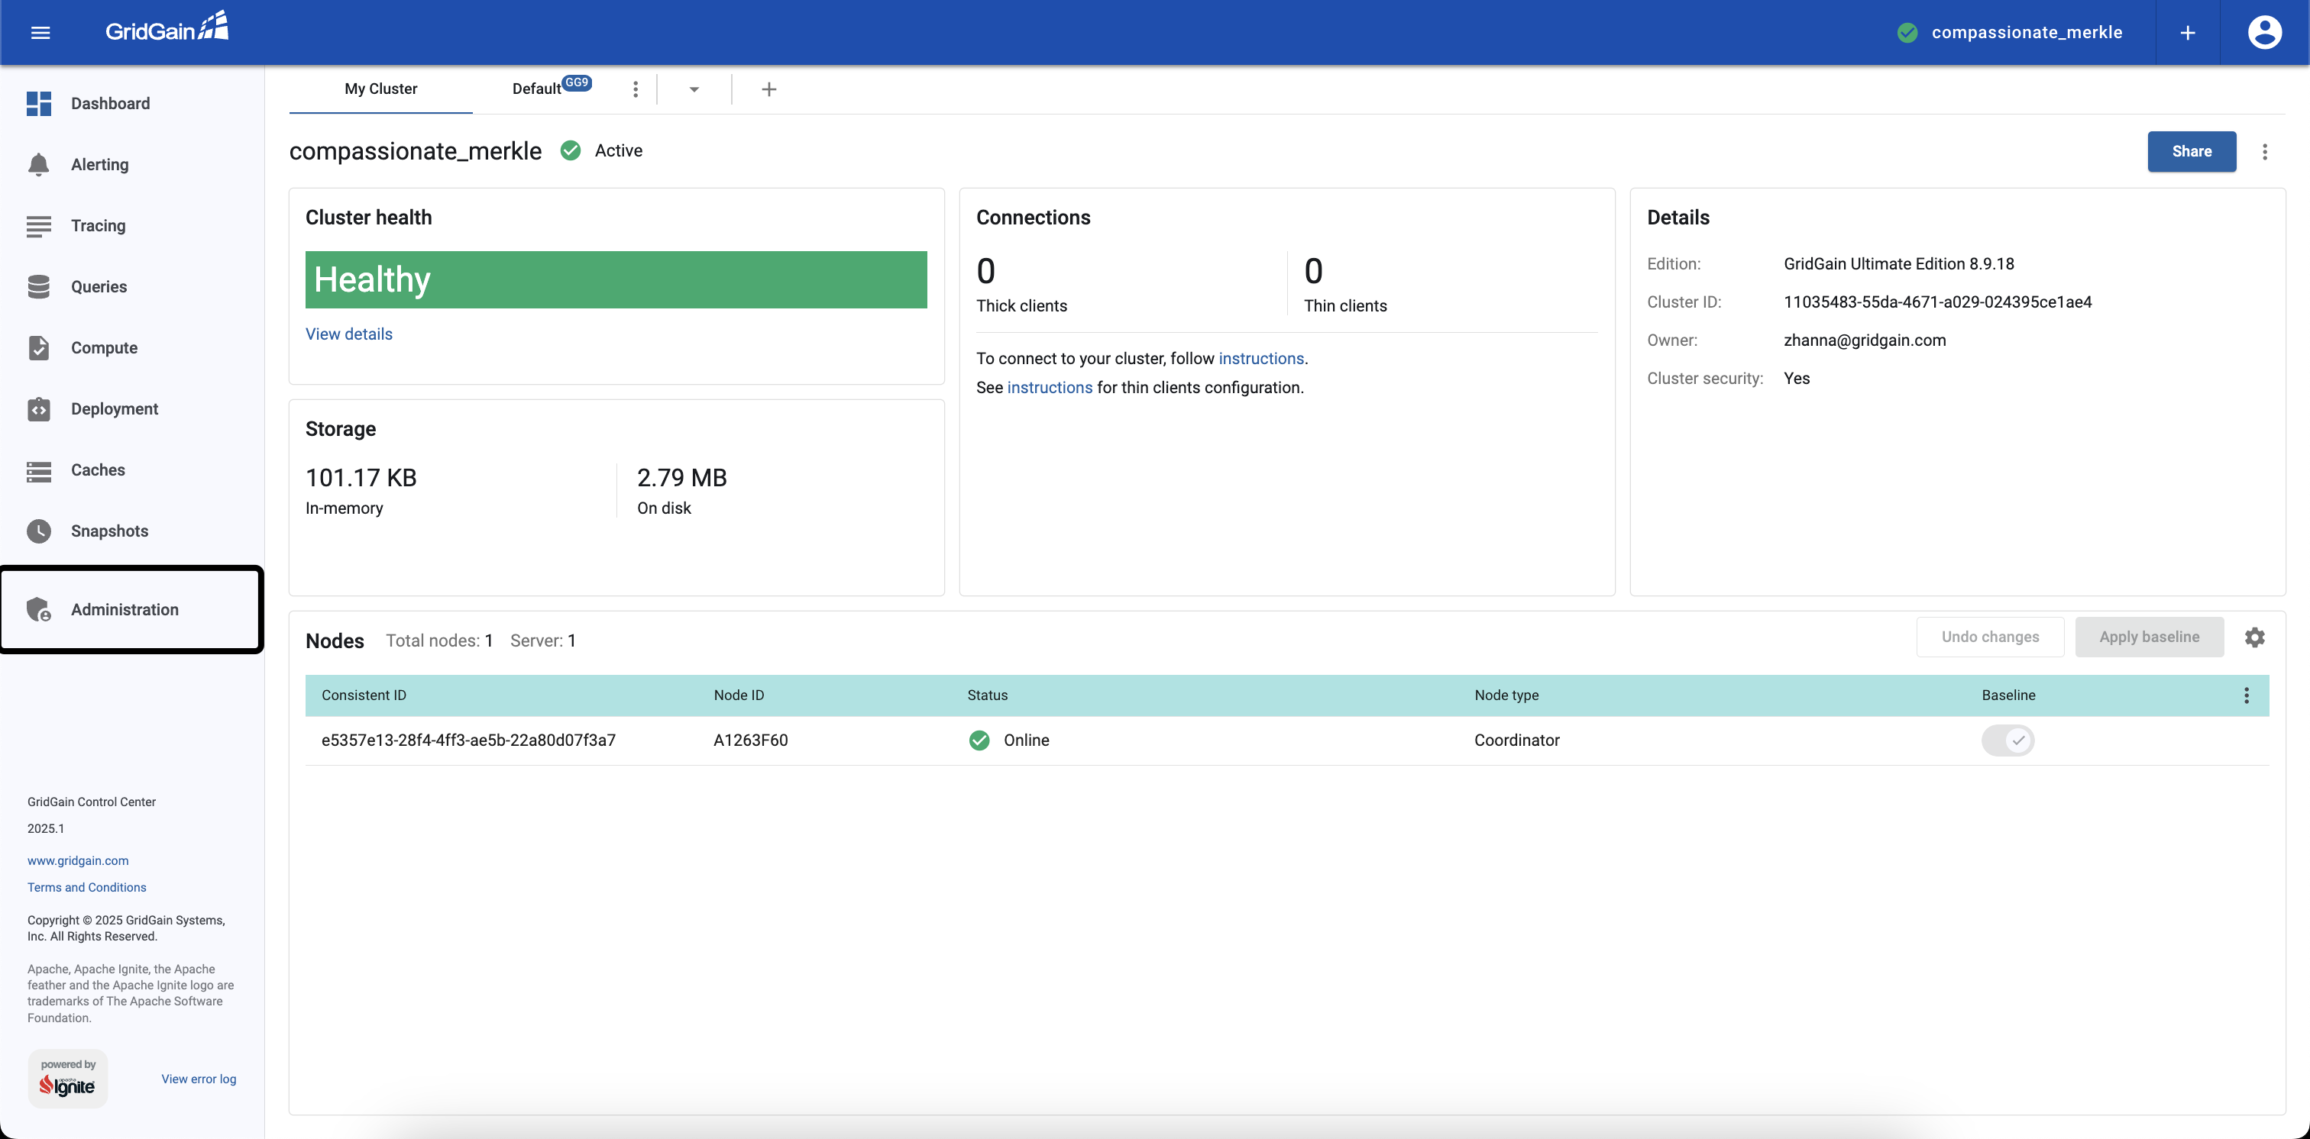The width and height of the screenshot is (2310, 1139).
Task: Click the powered by Ignite logo
Action: [67, 1079]
